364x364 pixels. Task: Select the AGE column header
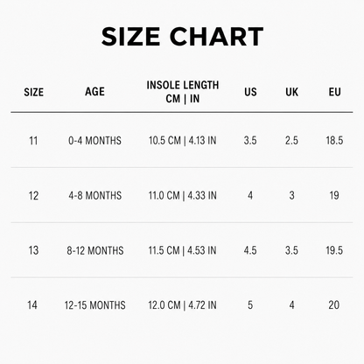tap(94, 92)
